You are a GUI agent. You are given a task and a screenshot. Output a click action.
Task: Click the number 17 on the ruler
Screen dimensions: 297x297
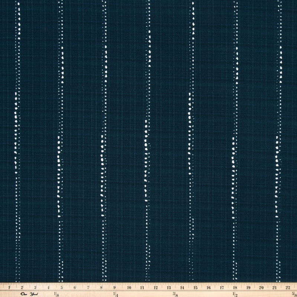point(221,287)
